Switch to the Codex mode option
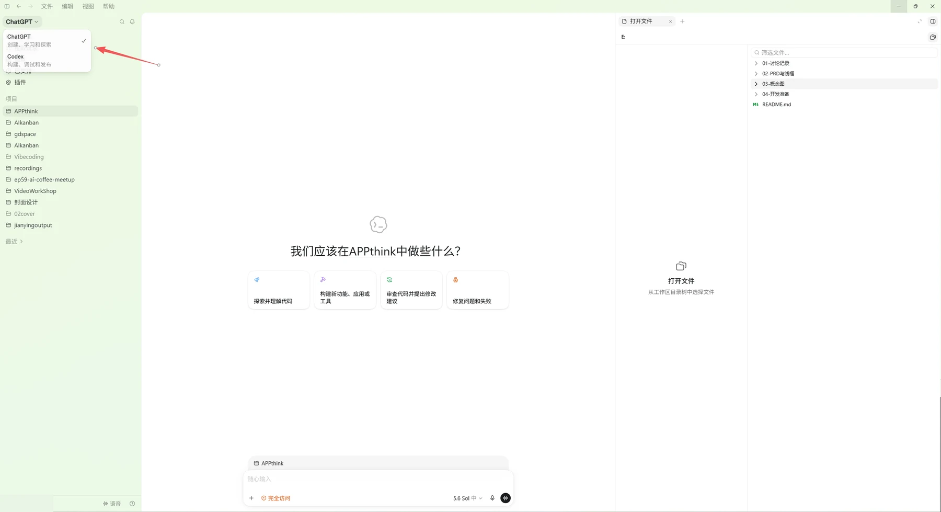 click(47, 60)
